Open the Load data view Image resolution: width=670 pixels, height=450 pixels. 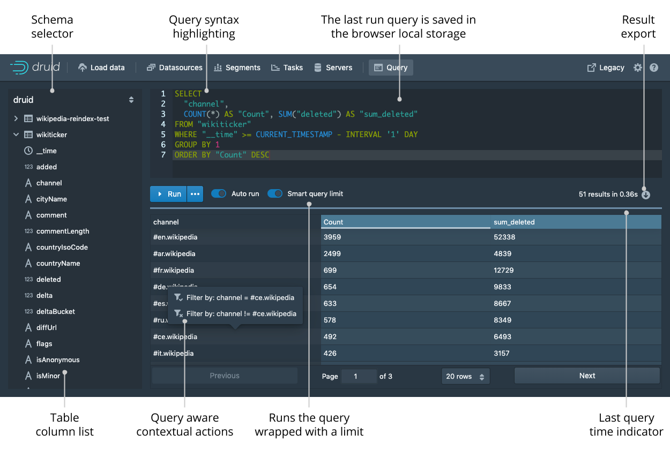coord(101,67)
